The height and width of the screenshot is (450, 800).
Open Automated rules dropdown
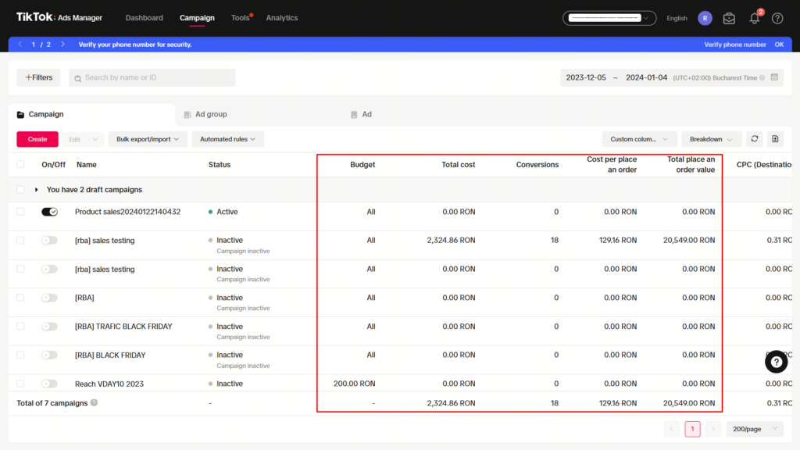pos(227,139)
